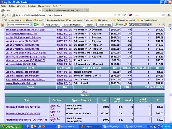Select the Totals contract count 484
This screenshot has height=129, width=172.
[65, 87]
